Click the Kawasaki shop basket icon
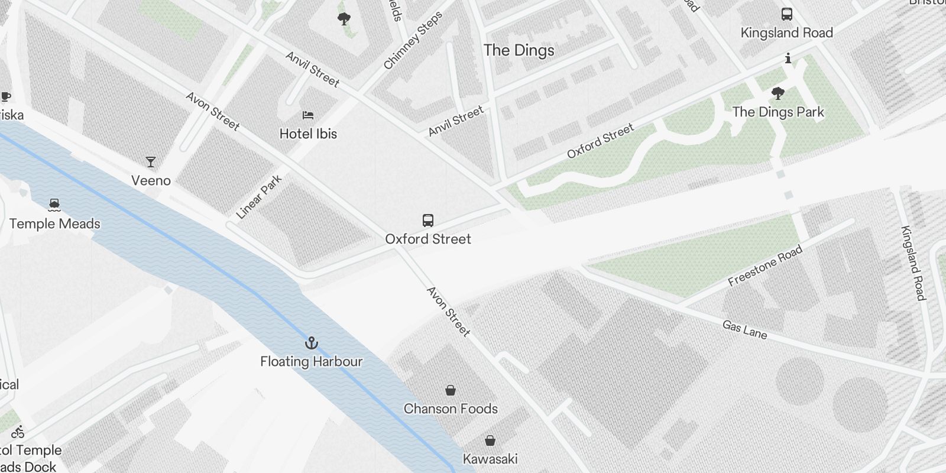The width and height of the screenshot is (946, 473). tap(490, 440)
